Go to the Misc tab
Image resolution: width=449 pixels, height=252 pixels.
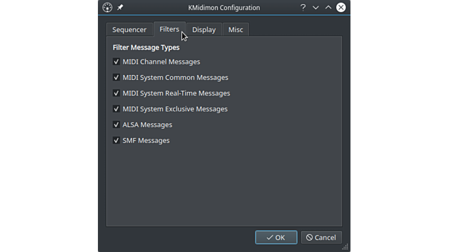click(x=235, y=30)
